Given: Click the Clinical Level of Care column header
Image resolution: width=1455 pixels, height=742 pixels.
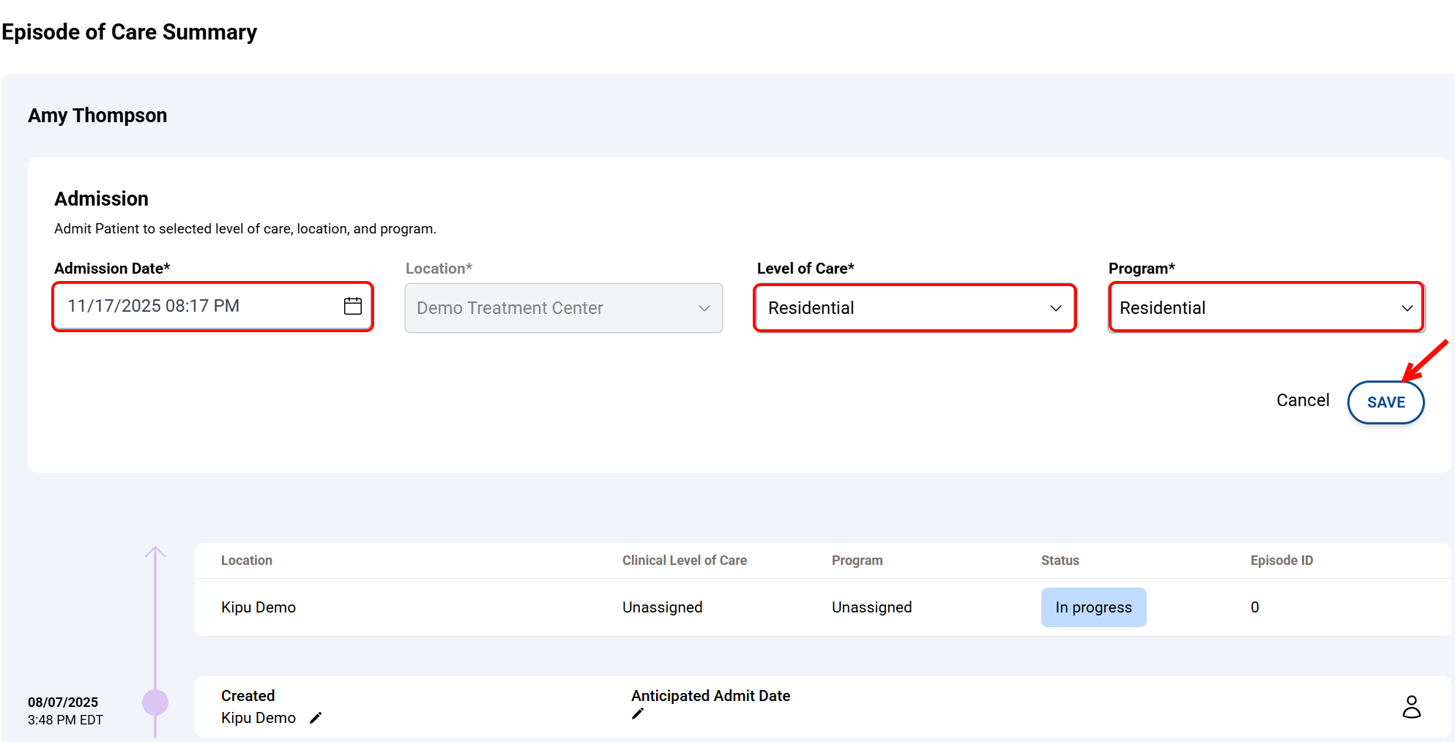Looking at the screenshot, I should click(x=684, y=561).
